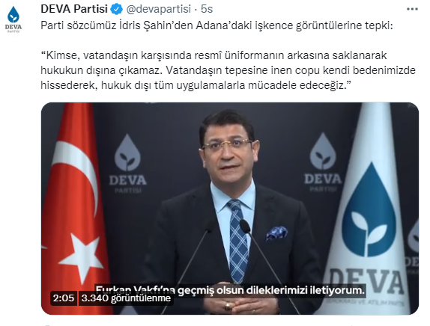The height and width of the screenshot is (326, 430).
Task: Click the gray DEVA logo left of speaker
Action: (x=128, y=164)
